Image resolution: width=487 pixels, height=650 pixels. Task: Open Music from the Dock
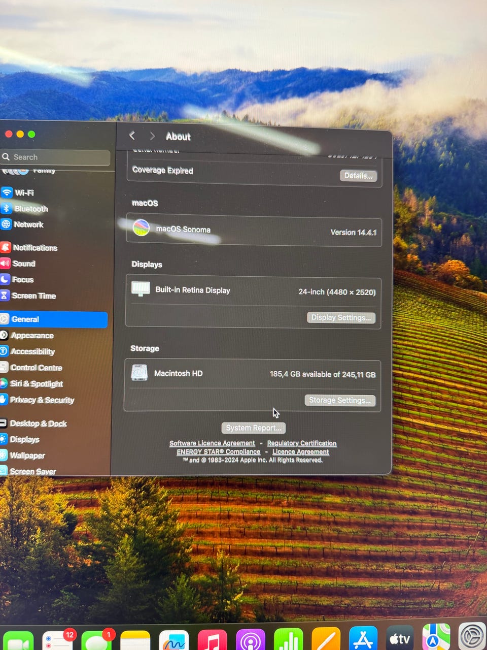[x=212, y=640]
